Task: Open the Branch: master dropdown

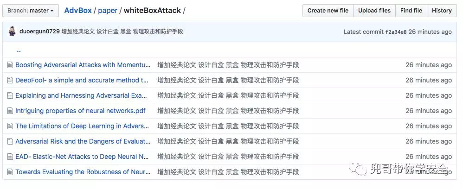Action: coord(31,11)
